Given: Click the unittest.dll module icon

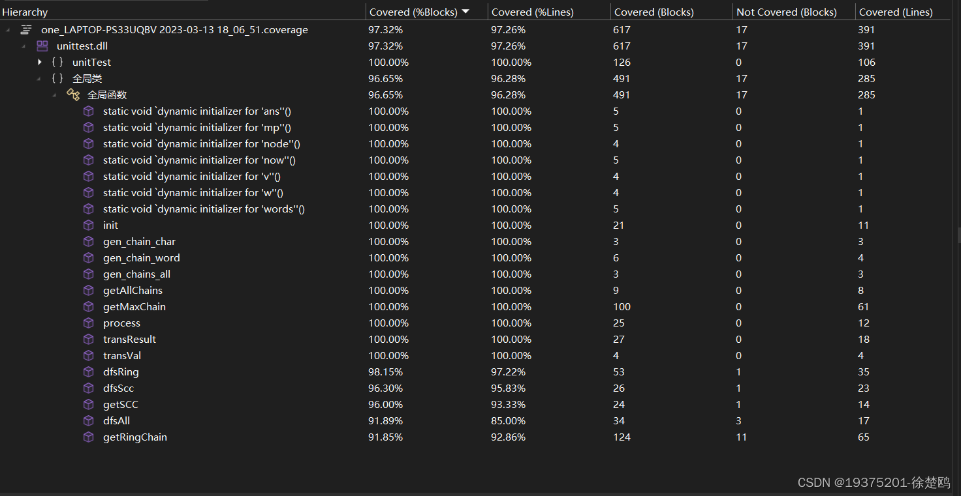Looking at the screenshot, I should tap(42, 46).
